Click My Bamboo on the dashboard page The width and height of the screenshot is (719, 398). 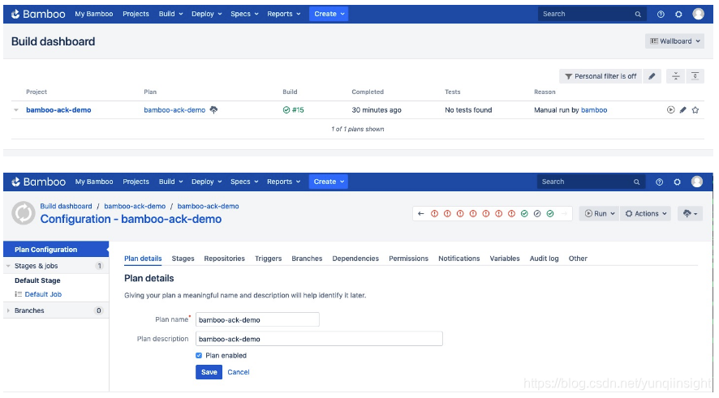(94, 14)
